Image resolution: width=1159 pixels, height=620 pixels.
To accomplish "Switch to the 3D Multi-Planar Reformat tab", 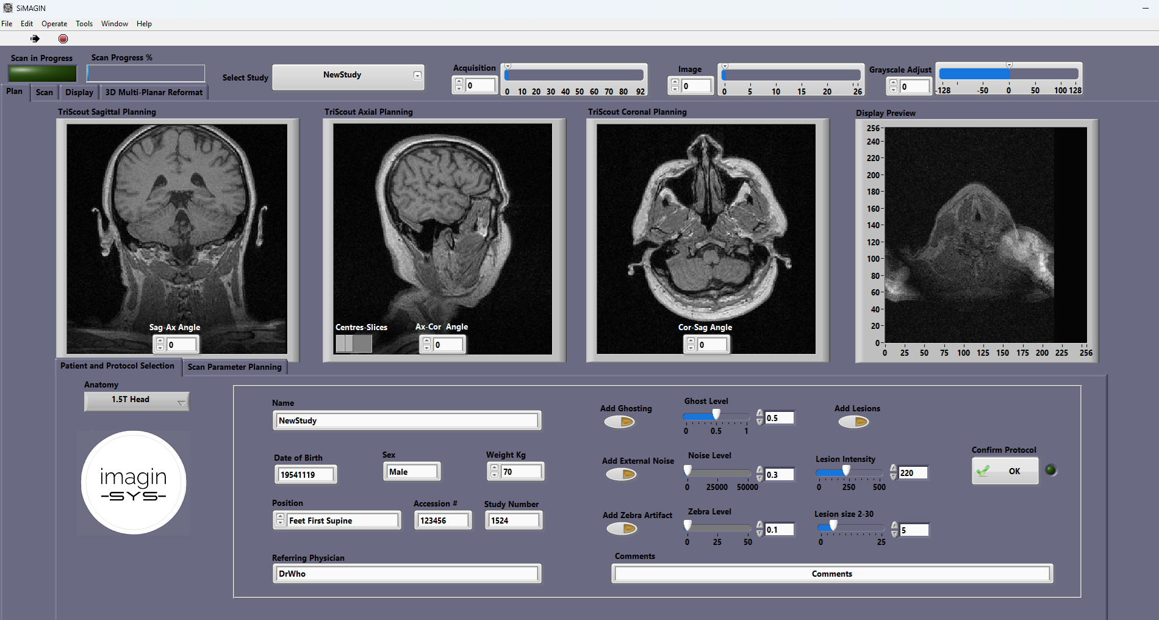I will tap(154, 92).
